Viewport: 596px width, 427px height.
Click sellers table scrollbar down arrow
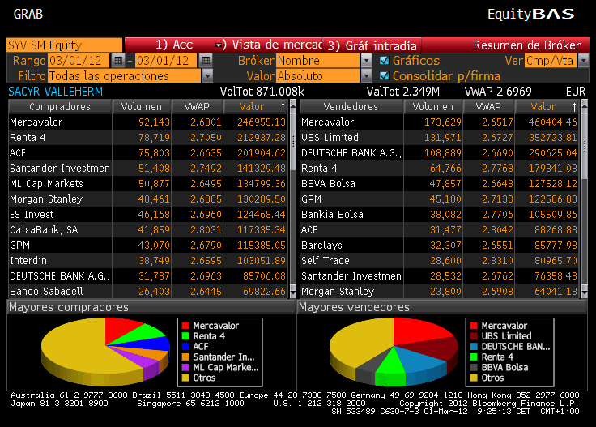coord(585,292)
